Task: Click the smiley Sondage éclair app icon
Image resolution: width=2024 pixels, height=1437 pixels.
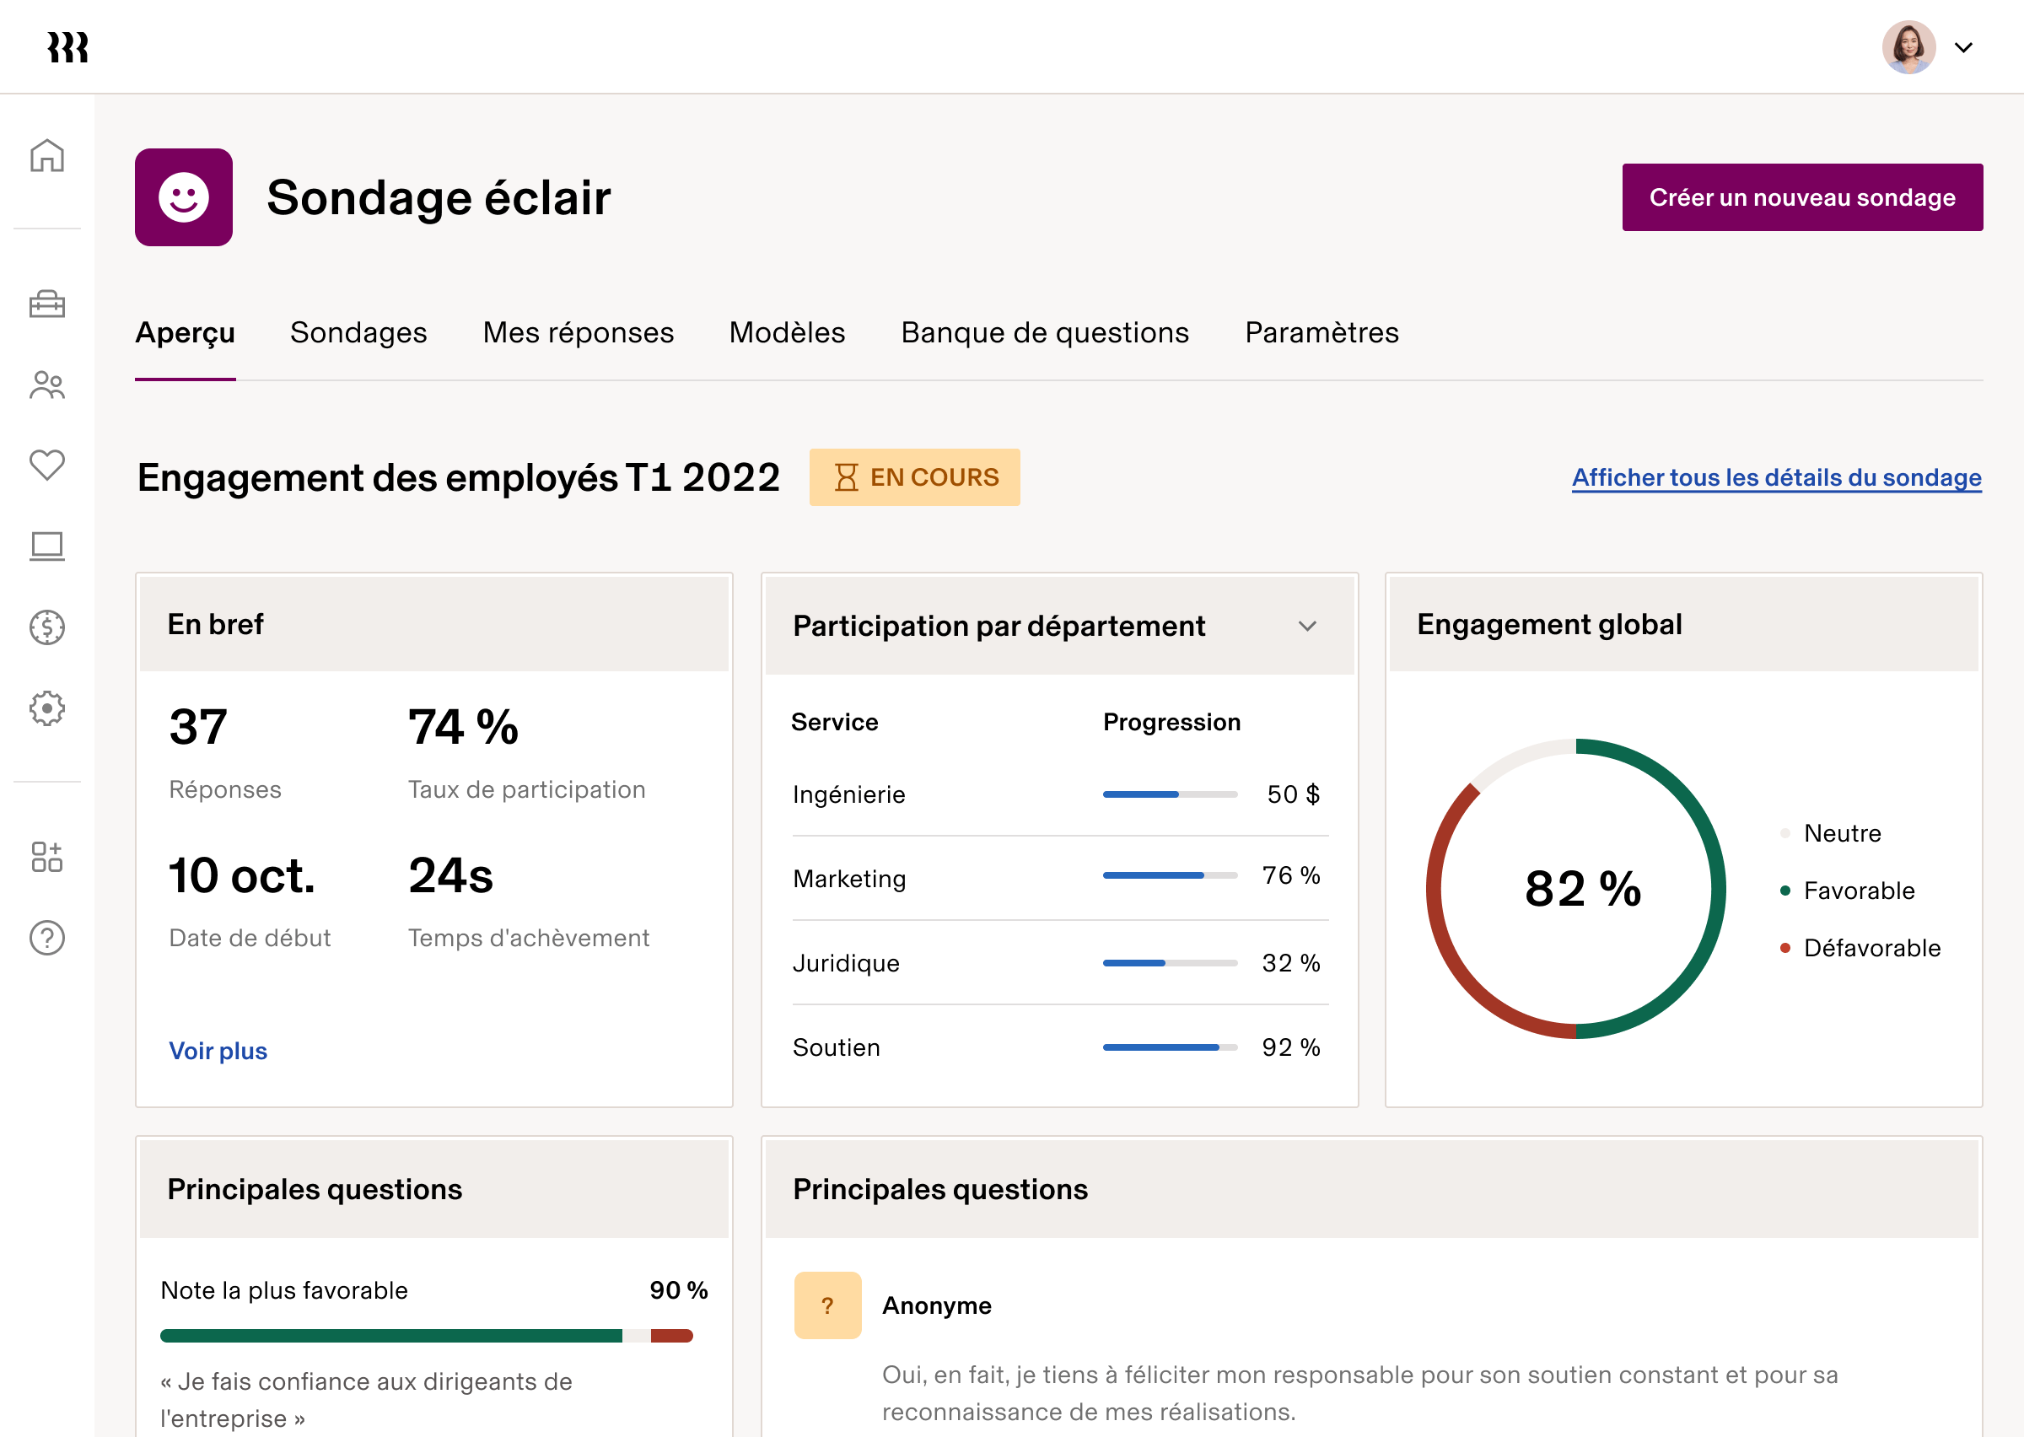Action: pyautogui.click(x=184, y=197)
